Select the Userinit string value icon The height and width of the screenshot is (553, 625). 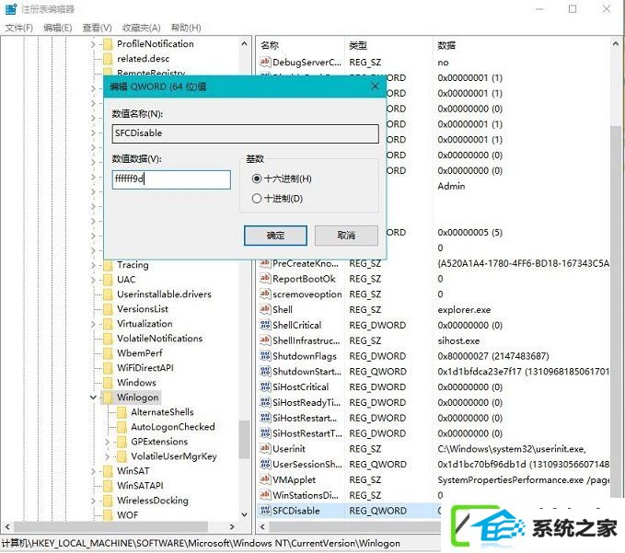pyautogui.click(x=265, y=449)
